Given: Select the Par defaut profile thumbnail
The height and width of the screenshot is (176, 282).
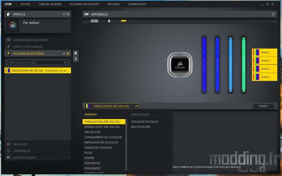Looking at the screenshot, I should (x=13, y=25).
